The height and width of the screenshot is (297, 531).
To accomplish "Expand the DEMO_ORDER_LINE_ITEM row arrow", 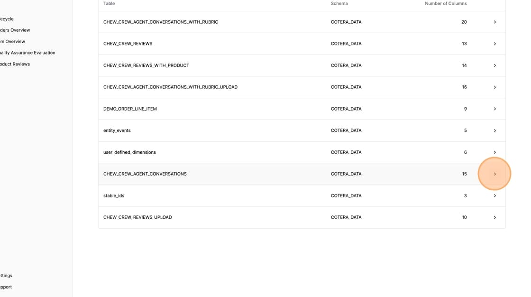I will point(494,109).
